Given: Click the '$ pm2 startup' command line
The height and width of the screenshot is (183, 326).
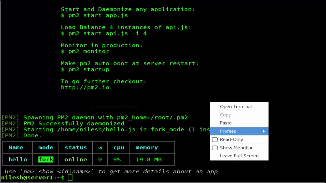Looking at the screenshot, I should click(85, 69).
